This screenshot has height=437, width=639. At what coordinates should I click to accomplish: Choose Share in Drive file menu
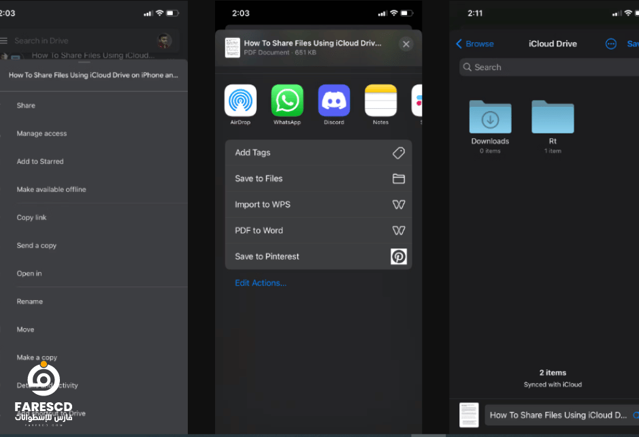point(94,106)
